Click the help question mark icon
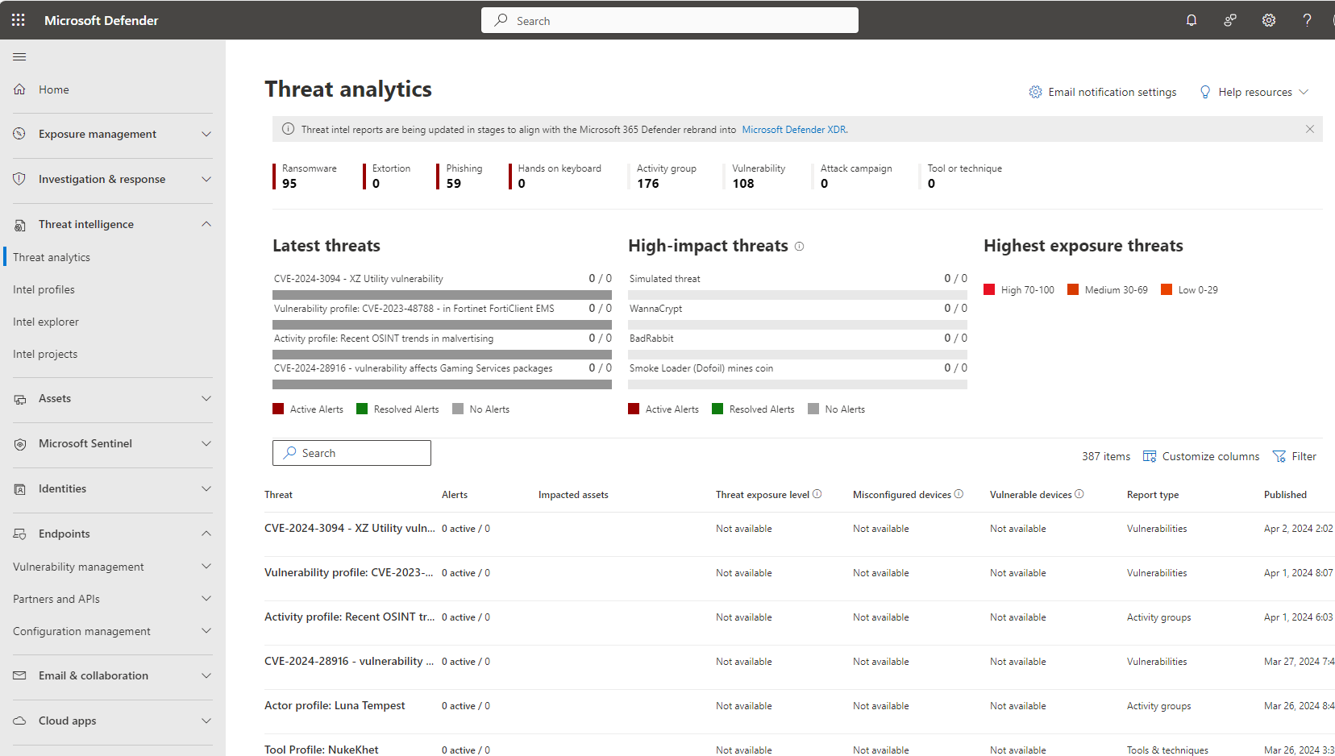The image size is (1335, 756). pyautogui.click(x=1307, y=20)
